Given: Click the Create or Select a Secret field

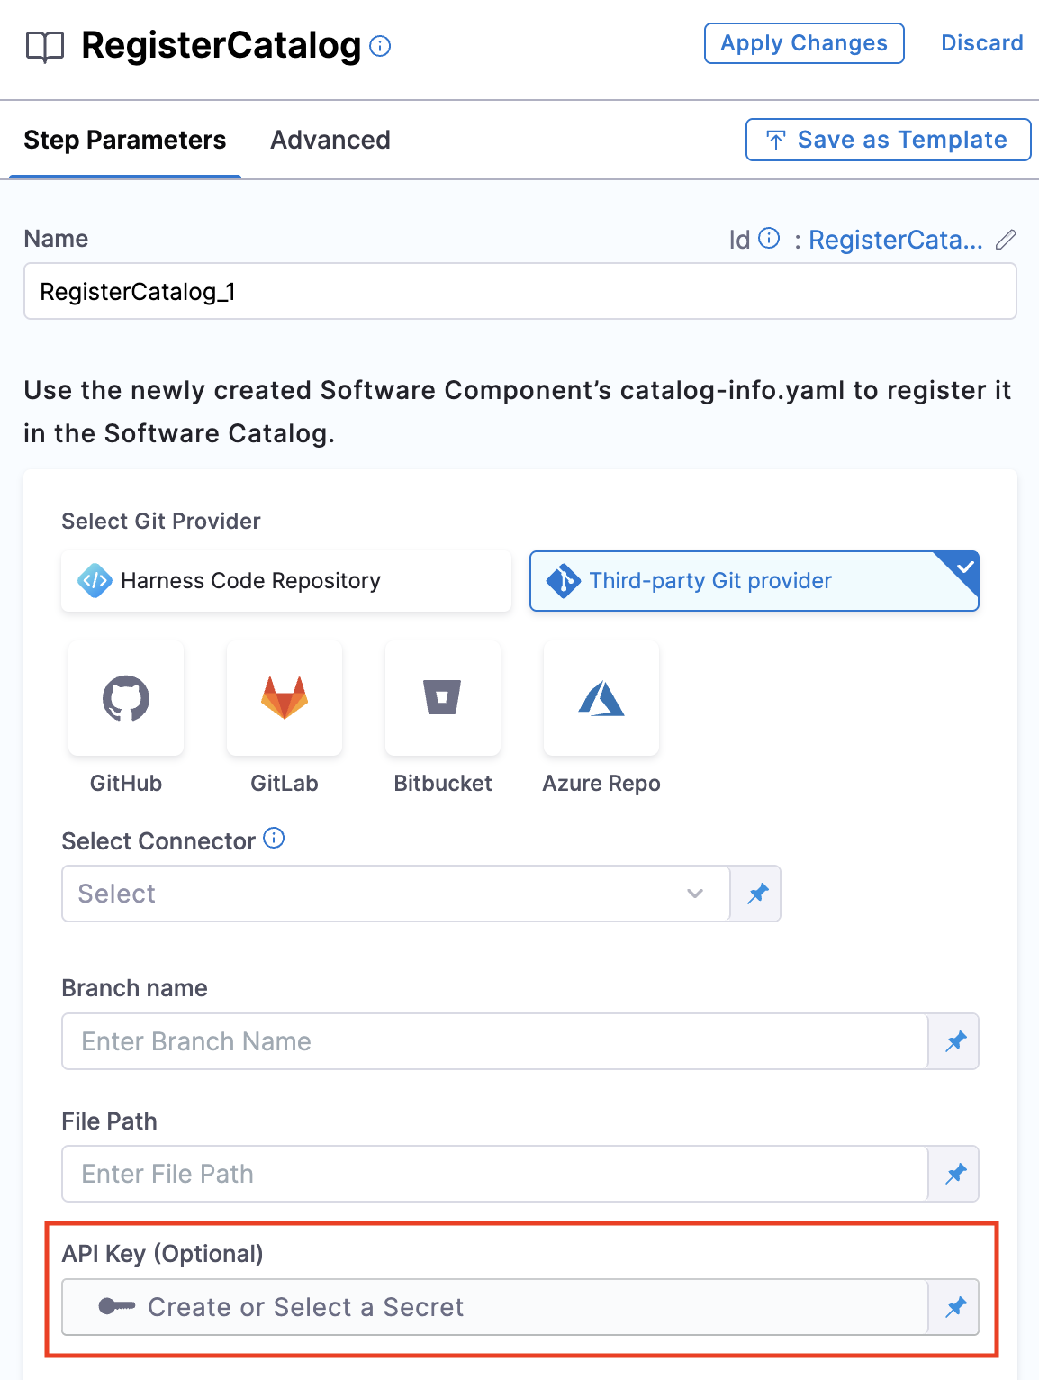Looking at the screenshot, I should 493,1307.
